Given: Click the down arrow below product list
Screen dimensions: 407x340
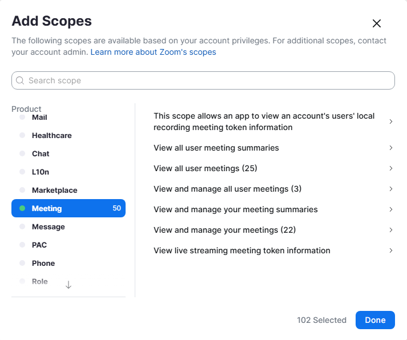Looking at the screenshot, I should tap(68, 285).
